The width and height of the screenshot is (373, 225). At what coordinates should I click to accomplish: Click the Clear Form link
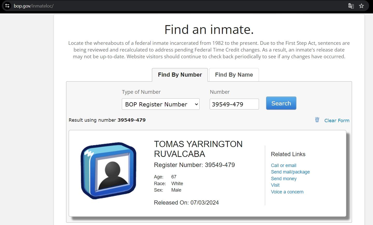pyautogui.click(x=337, y=120)
